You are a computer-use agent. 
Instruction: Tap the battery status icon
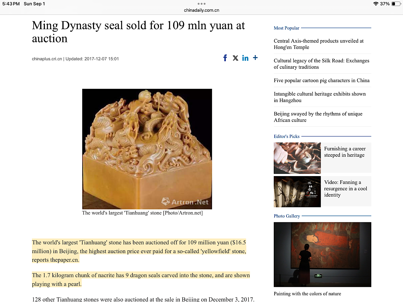point(396,4)
